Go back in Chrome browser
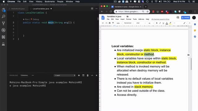 pos(102,11)
